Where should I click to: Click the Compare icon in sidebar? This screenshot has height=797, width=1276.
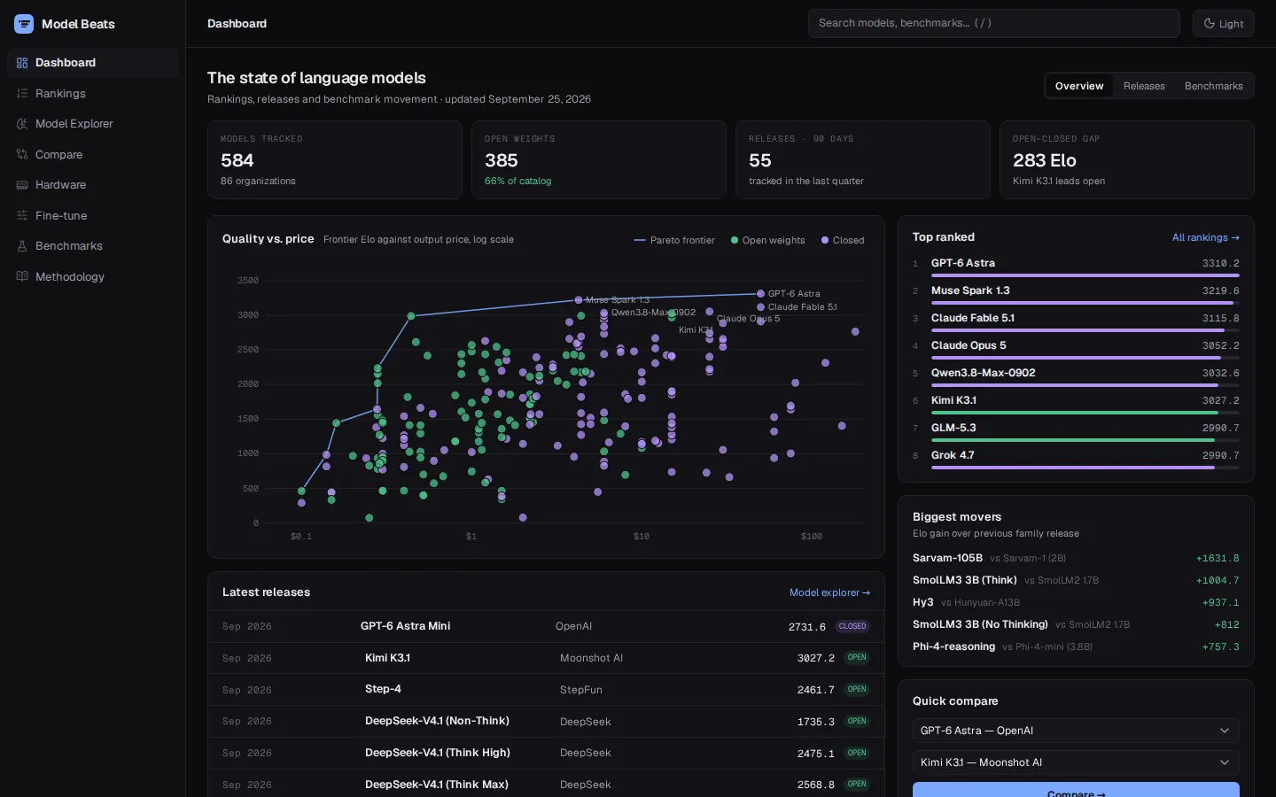[x=22, y=155]
